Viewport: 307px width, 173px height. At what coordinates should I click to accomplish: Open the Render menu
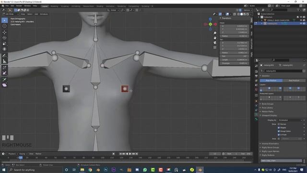click(x=19, y=6)
